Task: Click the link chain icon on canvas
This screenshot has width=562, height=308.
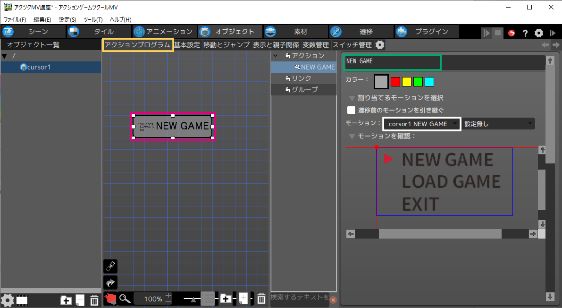Action: tap(110, 266)
